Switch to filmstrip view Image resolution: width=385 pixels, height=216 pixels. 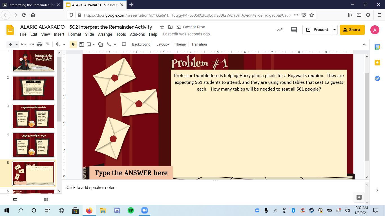pyautogui.click(x=15, y=199)
